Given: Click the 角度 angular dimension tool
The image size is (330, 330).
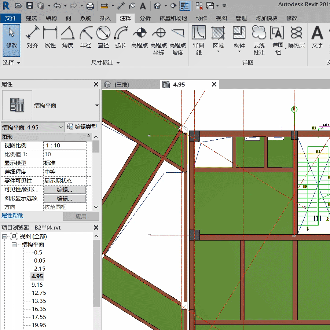Looking at the screenshot, I should coord(68,38).
